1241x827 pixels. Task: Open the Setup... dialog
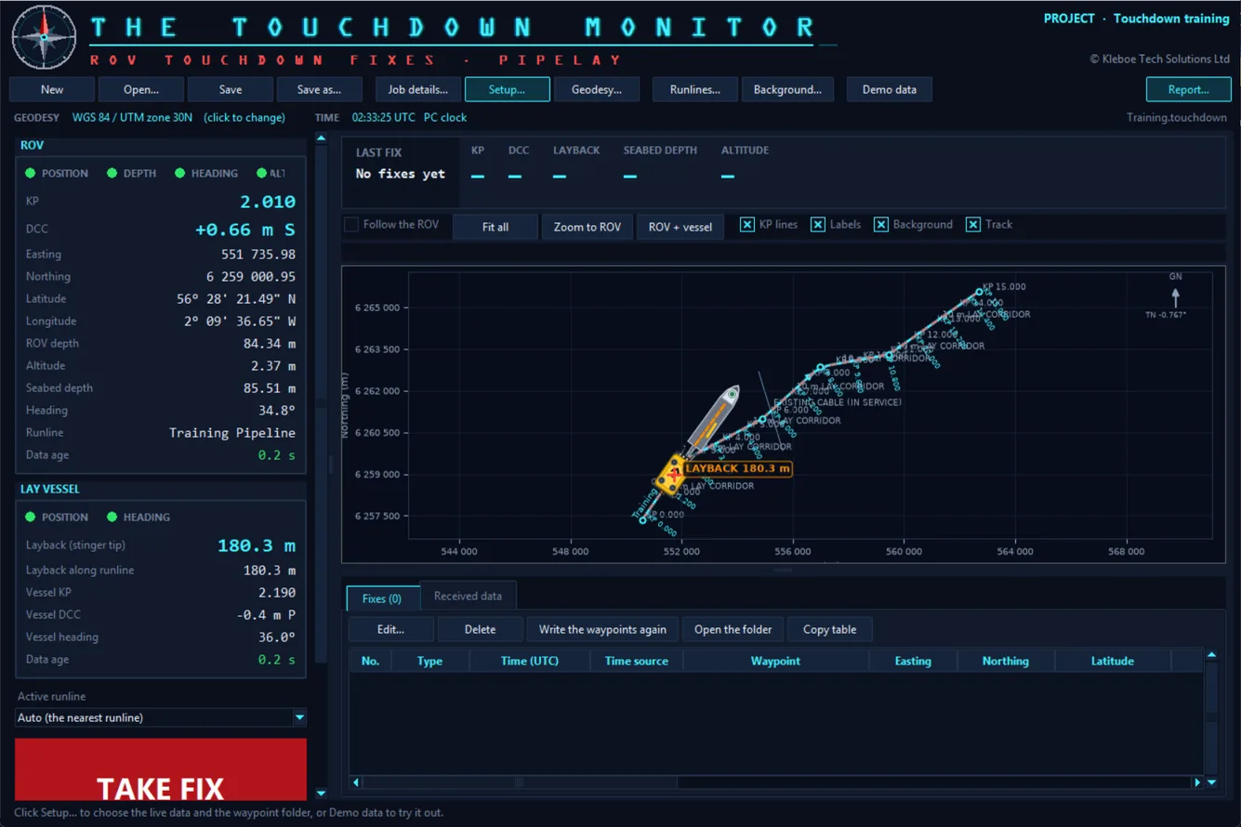tap(507, 89)
